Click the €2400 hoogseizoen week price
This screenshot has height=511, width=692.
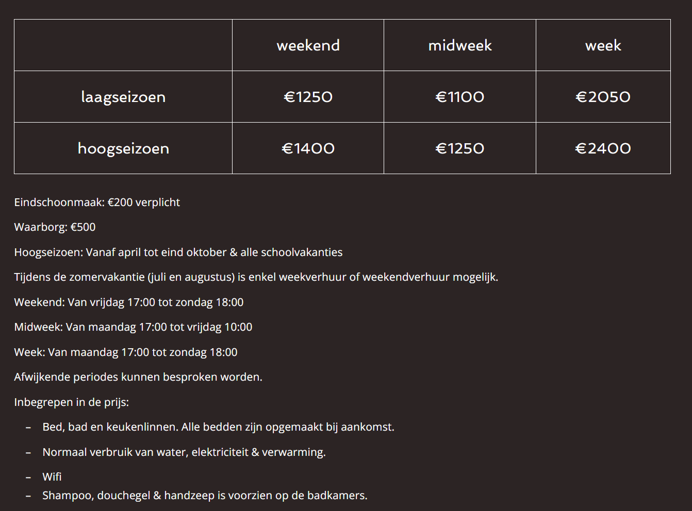click(x=603, y=148)
